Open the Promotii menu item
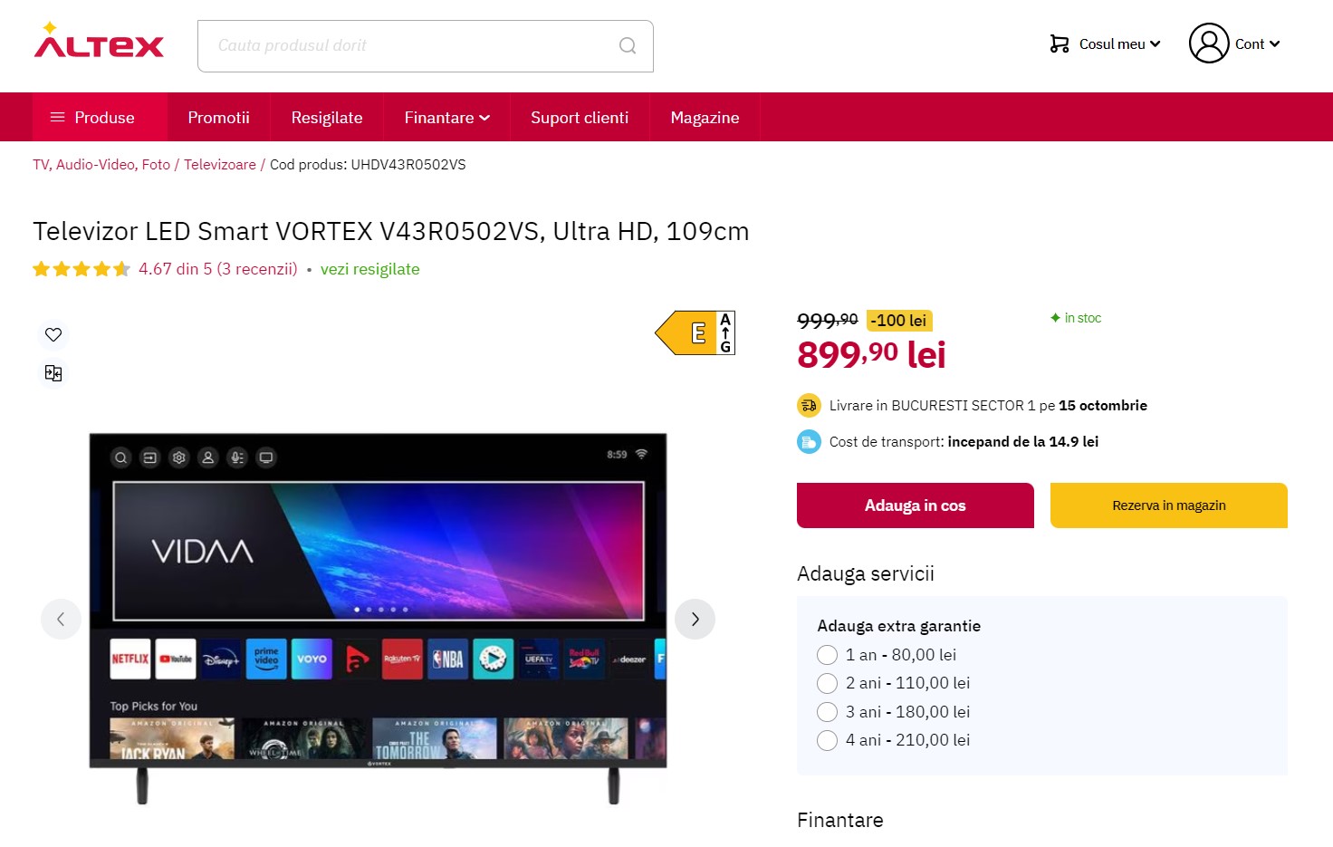This screenshot has height=847, width=1333. (218, 118)
